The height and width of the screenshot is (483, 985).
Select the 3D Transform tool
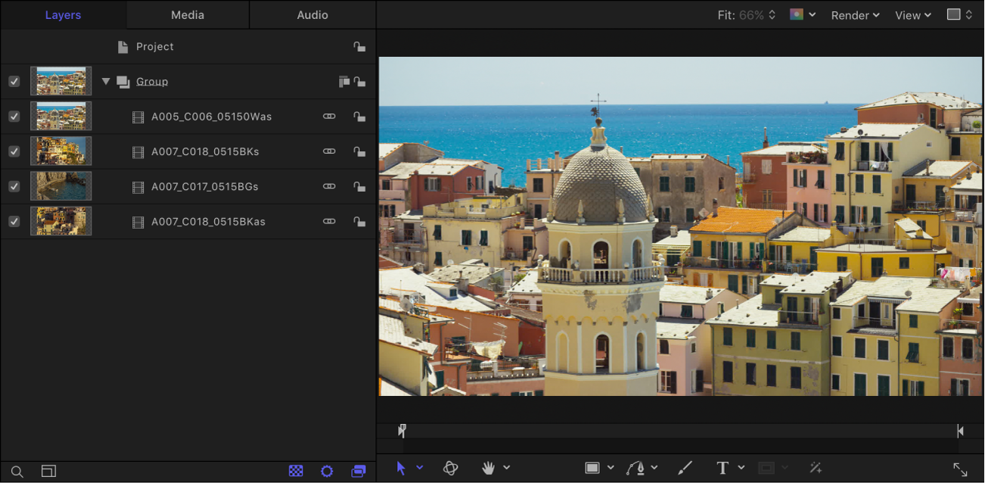click(x=450, y=468)
